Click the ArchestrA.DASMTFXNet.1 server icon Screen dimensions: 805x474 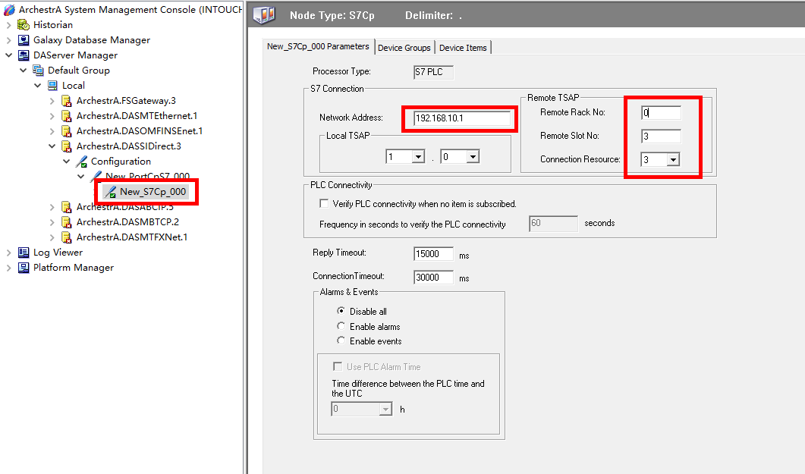[x=66, y=237]
